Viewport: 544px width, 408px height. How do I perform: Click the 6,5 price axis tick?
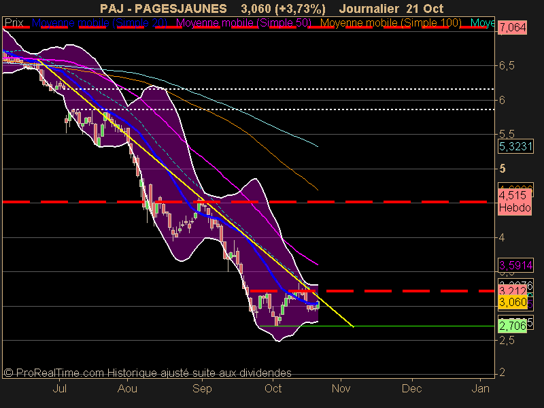[507, 65]
